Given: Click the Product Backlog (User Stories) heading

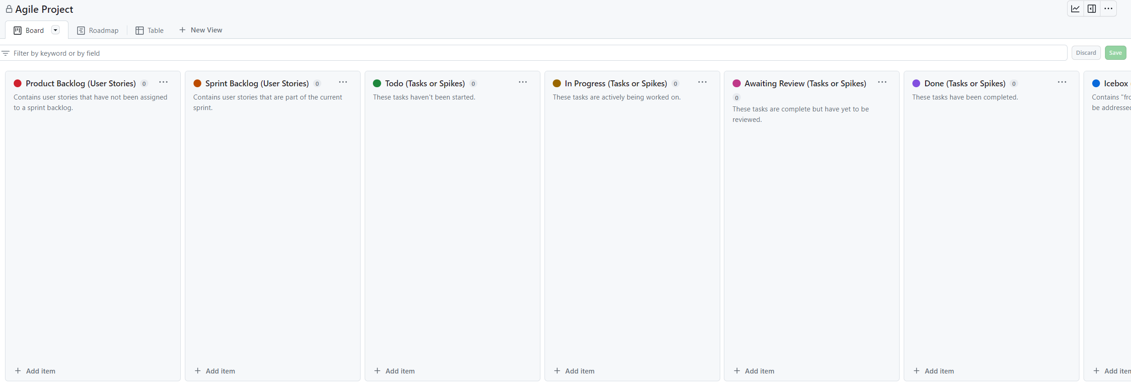Looking at the screenshot, I should point(81,84).
